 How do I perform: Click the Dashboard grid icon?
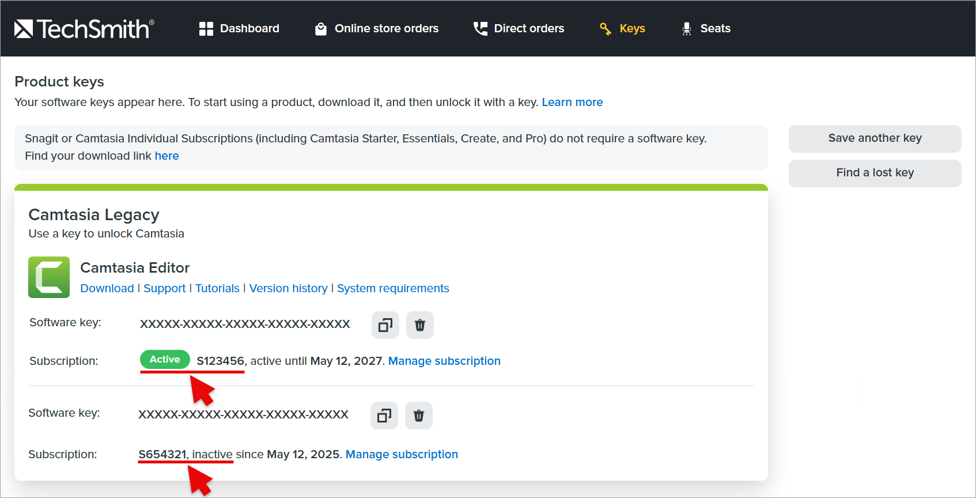[206, 29]
